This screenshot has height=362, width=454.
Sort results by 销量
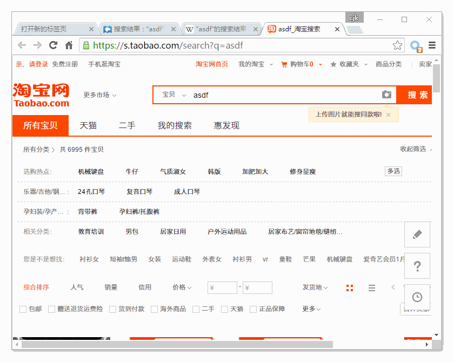(111, 287)
